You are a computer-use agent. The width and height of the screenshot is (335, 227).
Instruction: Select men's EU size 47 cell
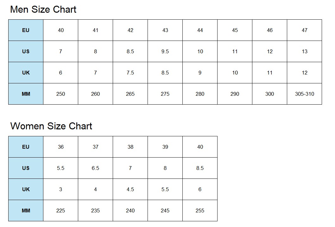pyautogui.click(x=304, y=30)
